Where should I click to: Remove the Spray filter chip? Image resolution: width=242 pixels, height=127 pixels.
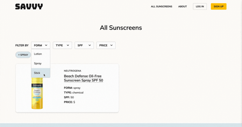23,55
